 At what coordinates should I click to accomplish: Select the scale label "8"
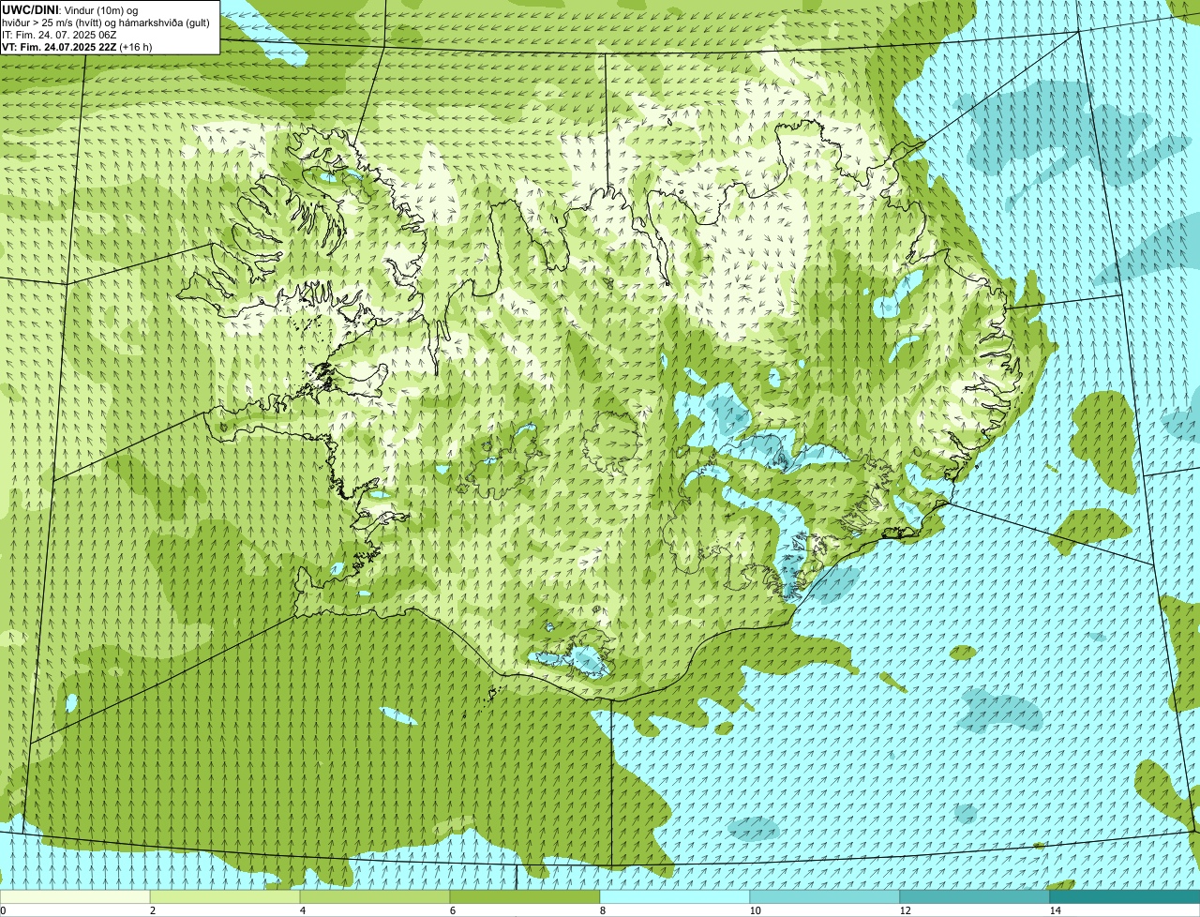point(602,910)
